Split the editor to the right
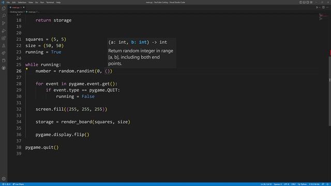Screen dimensions: 331x186 323,7
